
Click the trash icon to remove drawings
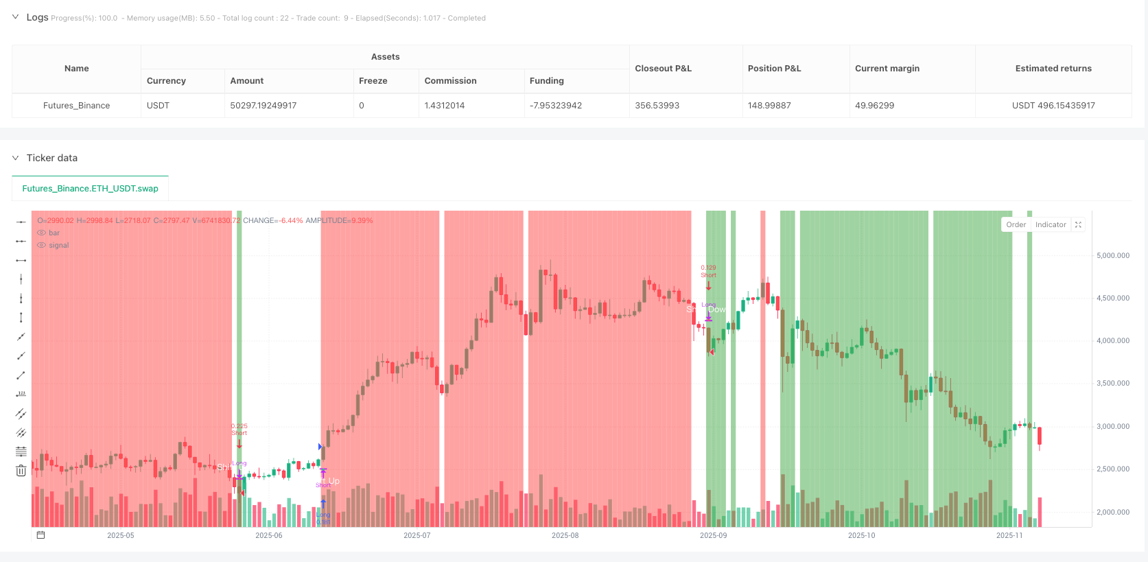click(21, 471)
